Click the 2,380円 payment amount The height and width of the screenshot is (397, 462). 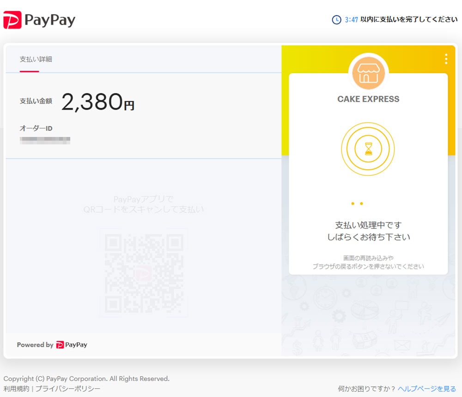tap(97, 102)
